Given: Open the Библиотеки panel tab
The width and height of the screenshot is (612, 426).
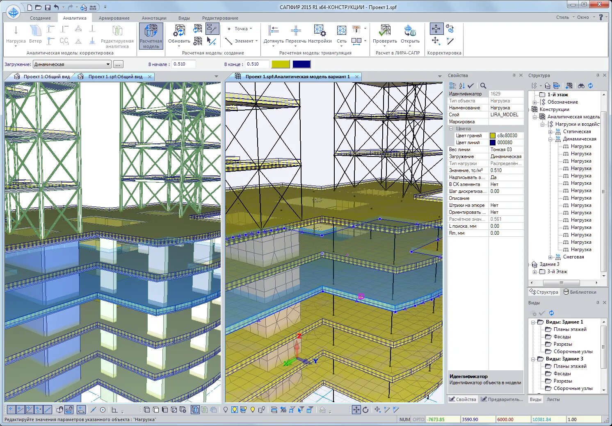Looking at the screenshot, I should coord(580,292).
